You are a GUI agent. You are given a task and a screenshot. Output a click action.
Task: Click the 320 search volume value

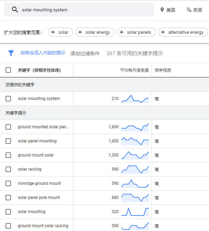[115, 212]
